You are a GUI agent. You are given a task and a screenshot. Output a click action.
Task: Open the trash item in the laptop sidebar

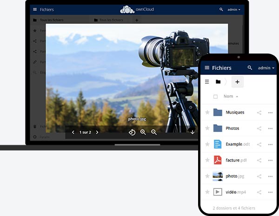(35, 127)
